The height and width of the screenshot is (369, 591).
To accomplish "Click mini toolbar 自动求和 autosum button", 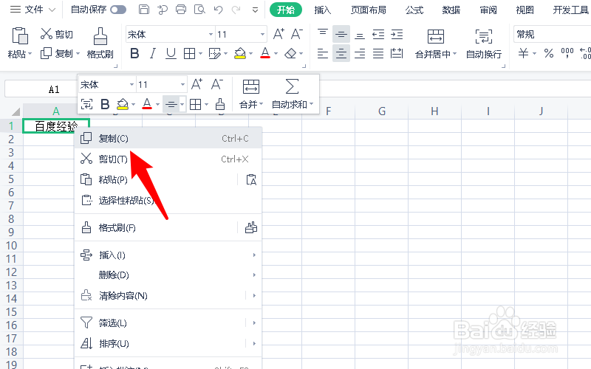I will [293, 94].
